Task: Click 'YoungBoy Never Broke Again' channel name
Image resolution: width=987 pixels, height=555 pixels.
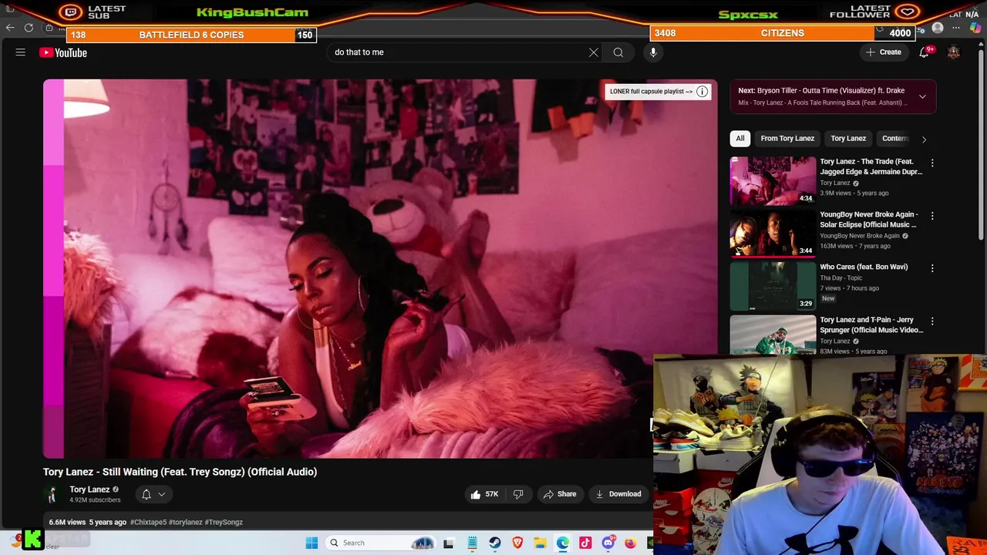Action: point(860,236)
